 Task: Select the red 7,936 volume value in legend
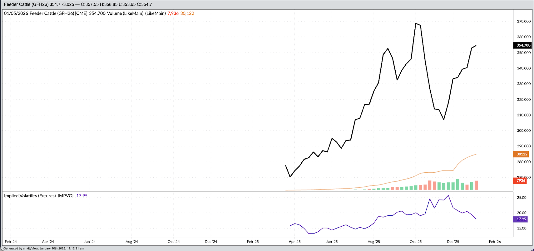[x=173, y=13]
